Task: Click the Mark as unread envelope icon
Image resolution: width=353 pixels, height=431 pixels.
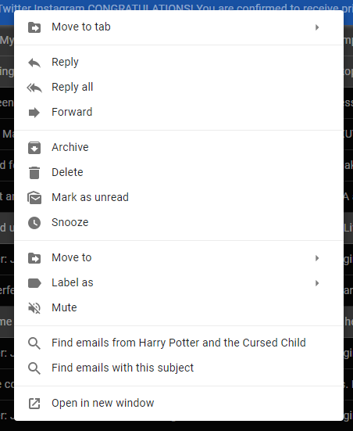Action: click(34, 198)
